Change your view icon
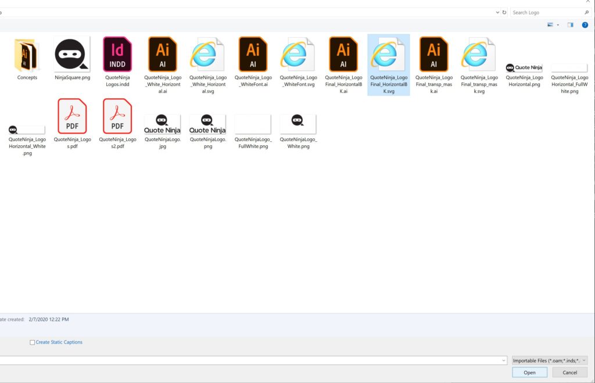595x383 pixels. click(x=550, y=24)
